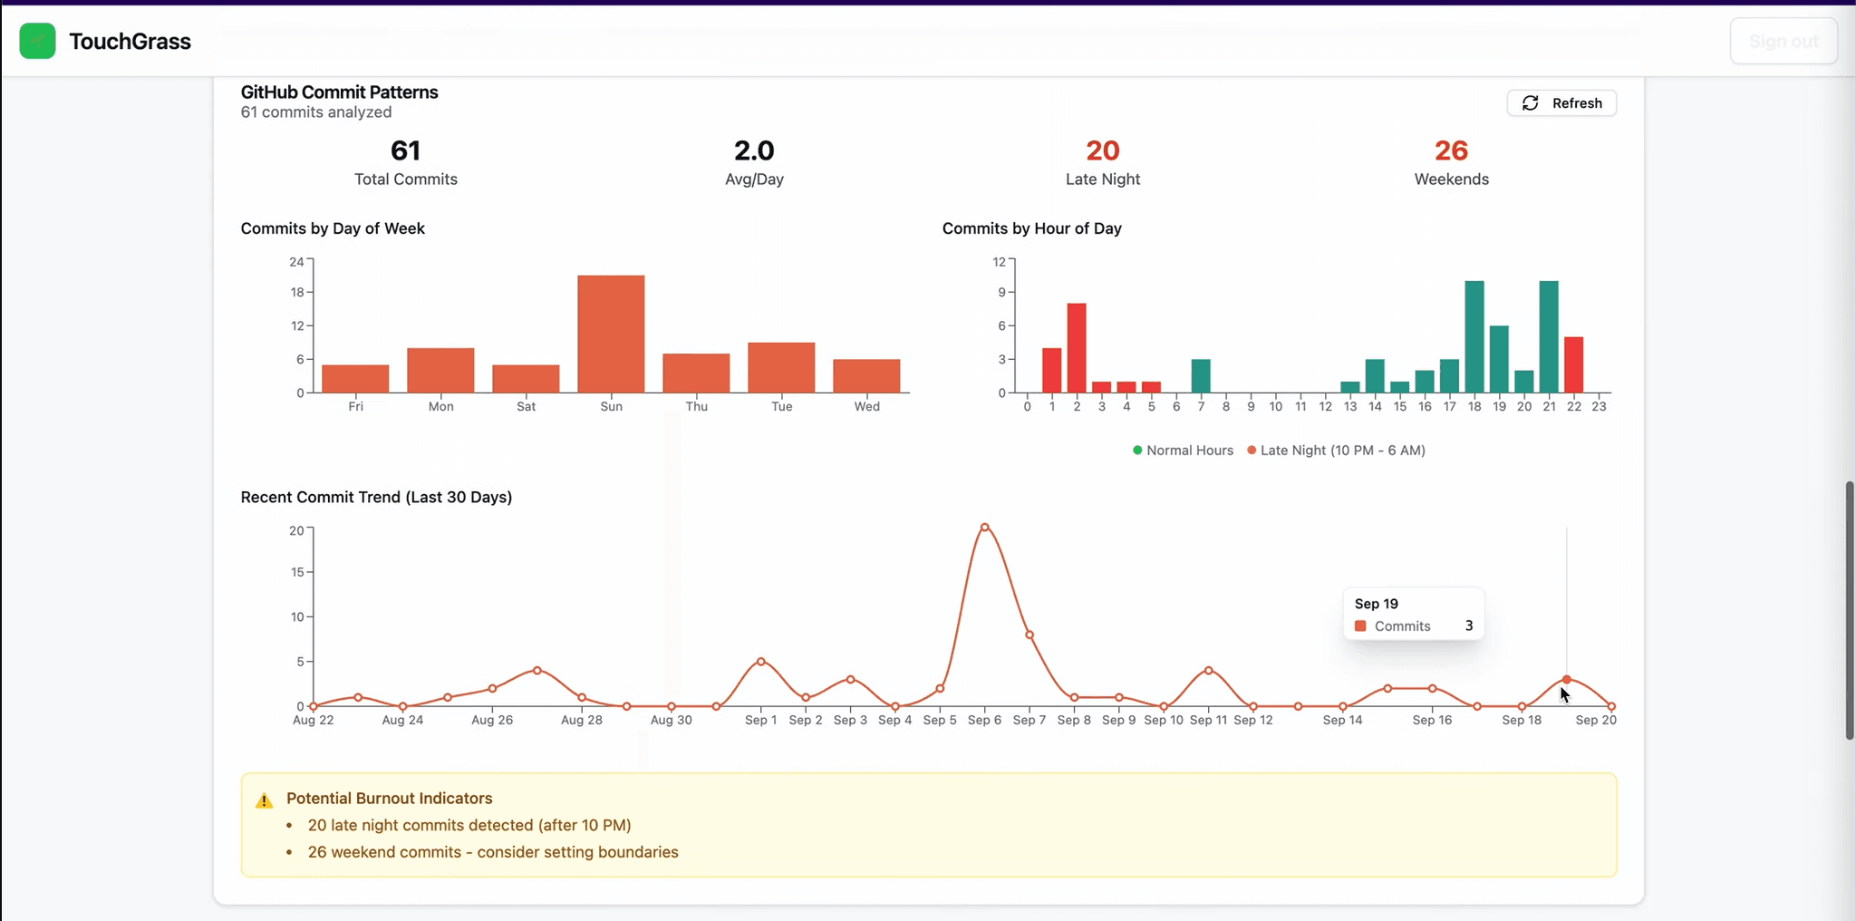Select the Sun bar in weekday chart
This screenshot has height=921, width=1856.
611,334
